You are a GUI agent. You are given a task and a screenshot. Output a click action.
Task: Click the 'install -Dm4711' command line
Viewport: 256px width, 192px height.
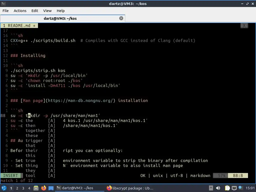(x=65, y=85)
